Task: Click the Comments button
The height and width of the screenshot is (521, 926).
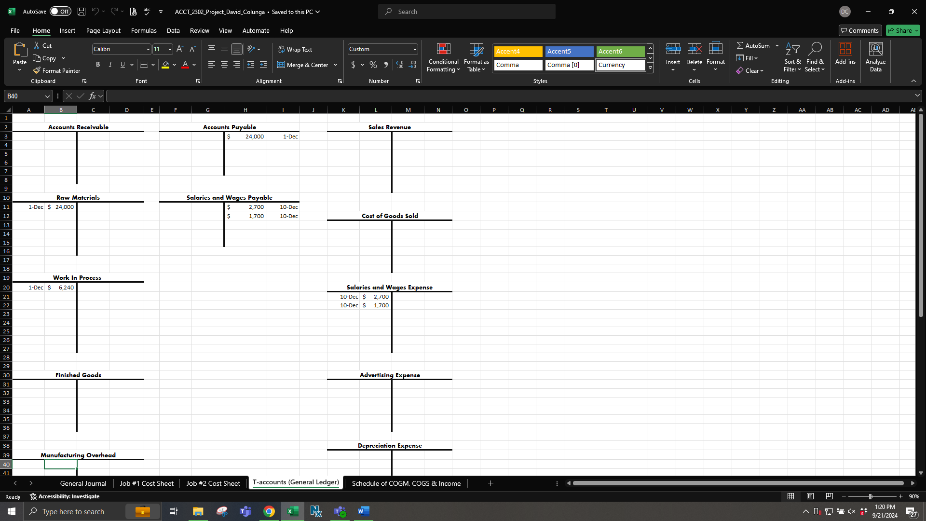Action: [x=860, y=30]
